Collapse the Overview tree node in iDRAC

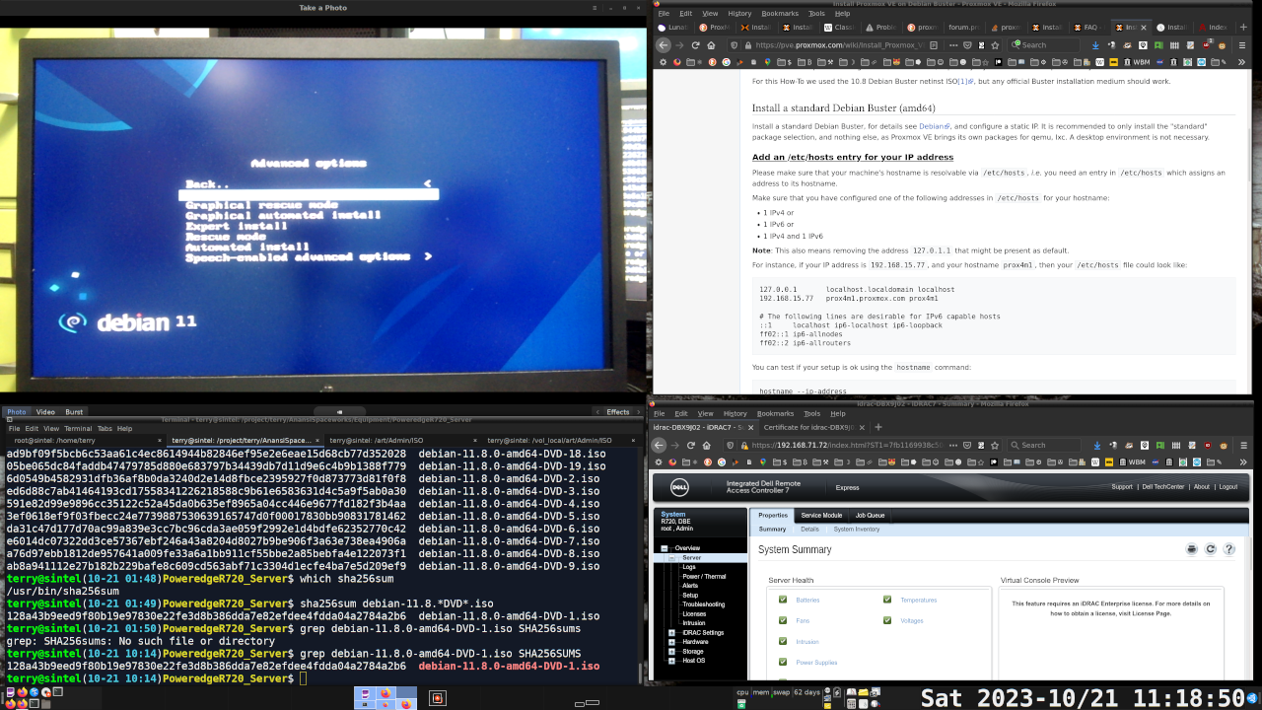(x=665, y=548)
